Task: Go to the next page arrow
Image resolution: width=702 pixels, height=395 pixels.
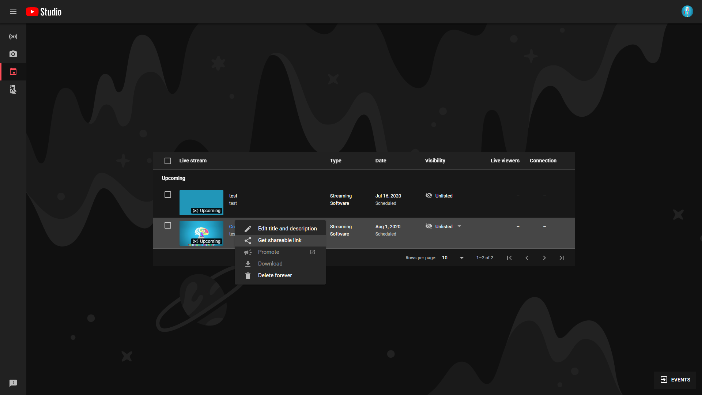Action: 544,258
